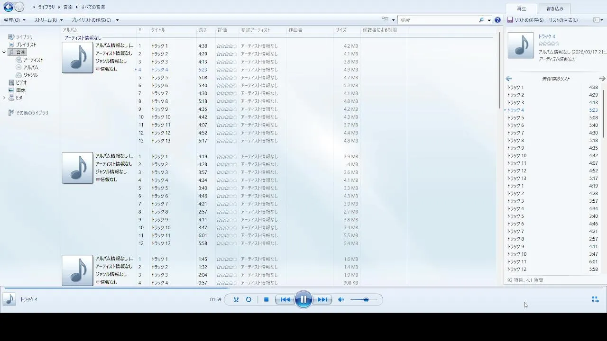Viewport: 607px width, 341px height.
Task: Select アルバム in the navigation tree
Action: (31, 67)
